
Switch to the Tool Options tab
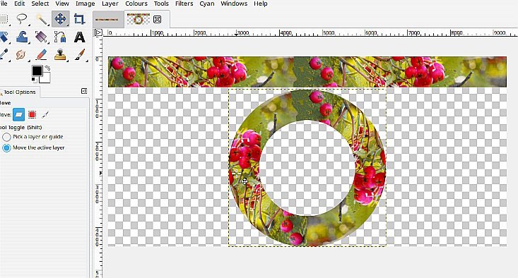pyautogui.click(x=20, y=92)
